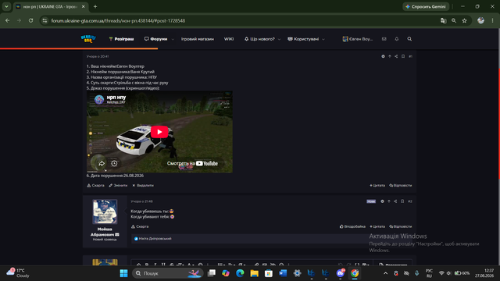500x281 pixels.
Task: Report post #2 with Скарга
Action: (140, 226)
